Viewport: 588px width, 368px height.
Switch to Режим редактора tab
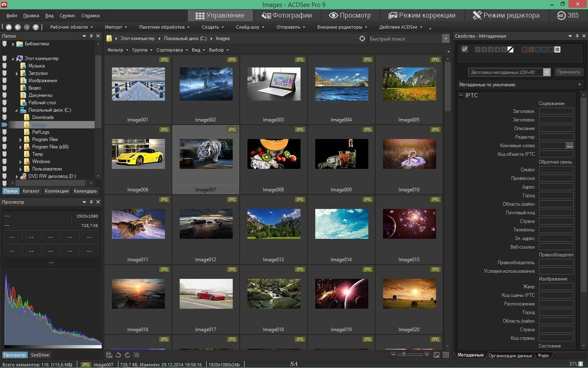(x=506, y=16)
